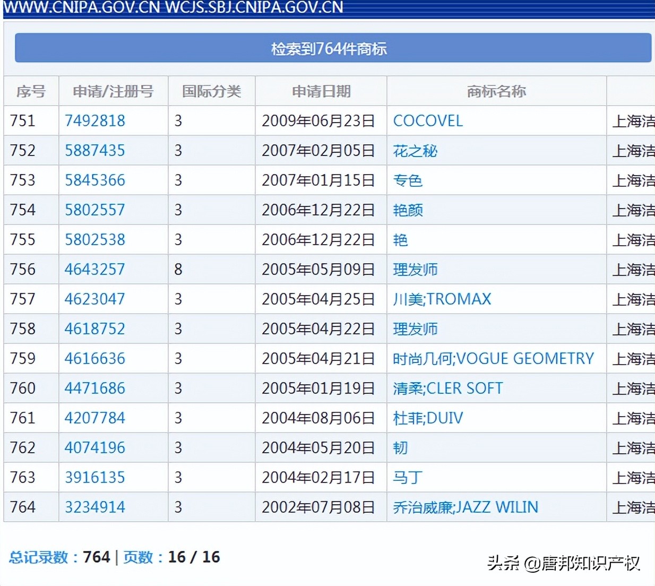Click the 乔治威廉;JAZZ WILIN link
Screen dimensions: 655x586
tap(465, 507)
